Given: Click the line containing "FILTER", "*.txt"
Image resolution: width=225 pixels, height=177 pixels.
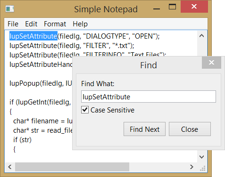Looking at the screenshot, I should (72, 46).
